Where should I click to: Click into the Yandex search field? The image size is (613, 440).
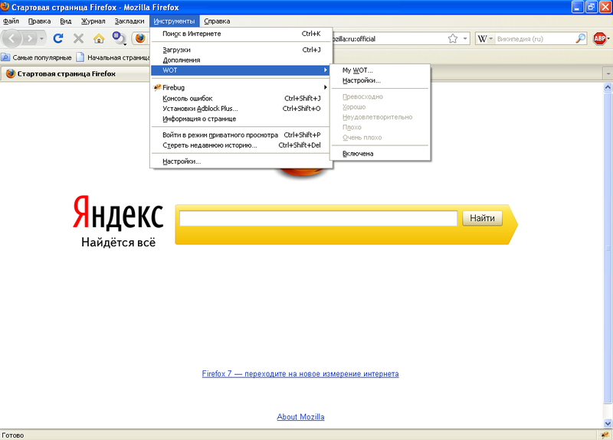[x=317, y=219]
